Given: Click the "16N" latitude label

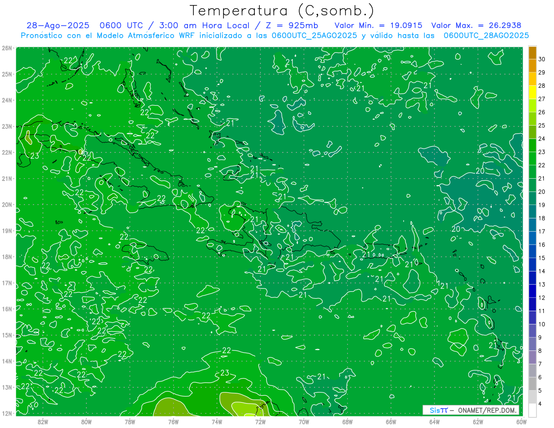Looking at the screenshot, I should [7, 308].
